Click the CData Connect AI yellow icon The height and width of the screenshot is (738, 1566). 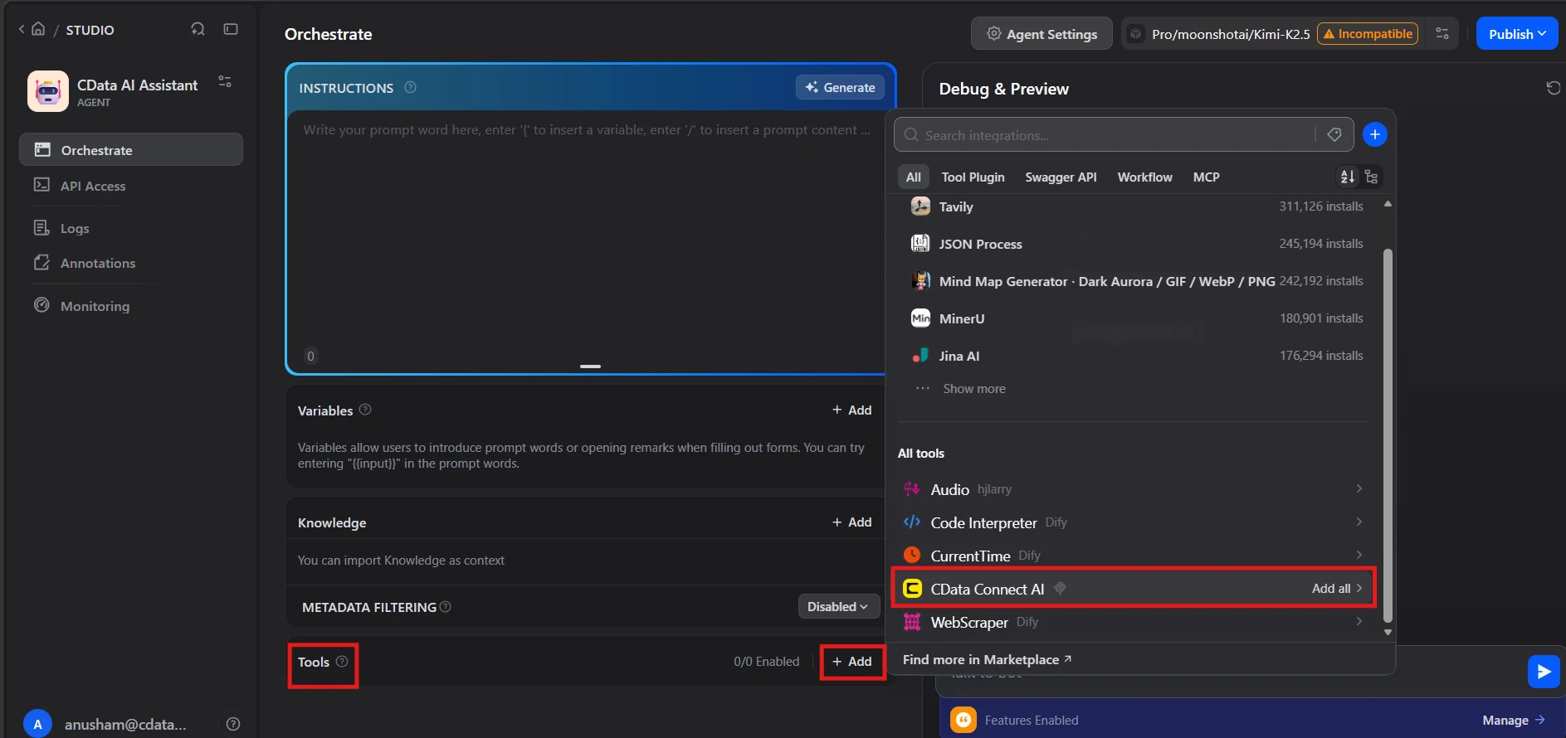[x=912, y=589]
